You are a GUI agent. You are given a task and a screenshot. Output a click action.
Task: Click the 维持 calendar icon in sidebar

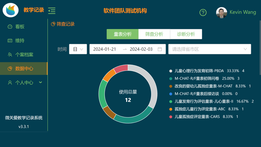tap(10, 41)
